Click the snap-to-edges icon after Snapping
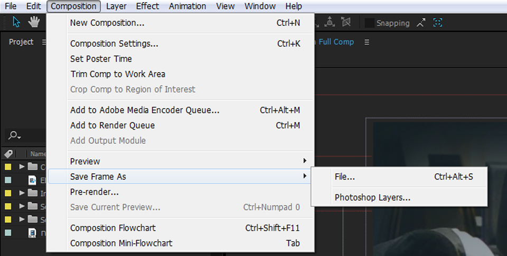 [421, 23]
